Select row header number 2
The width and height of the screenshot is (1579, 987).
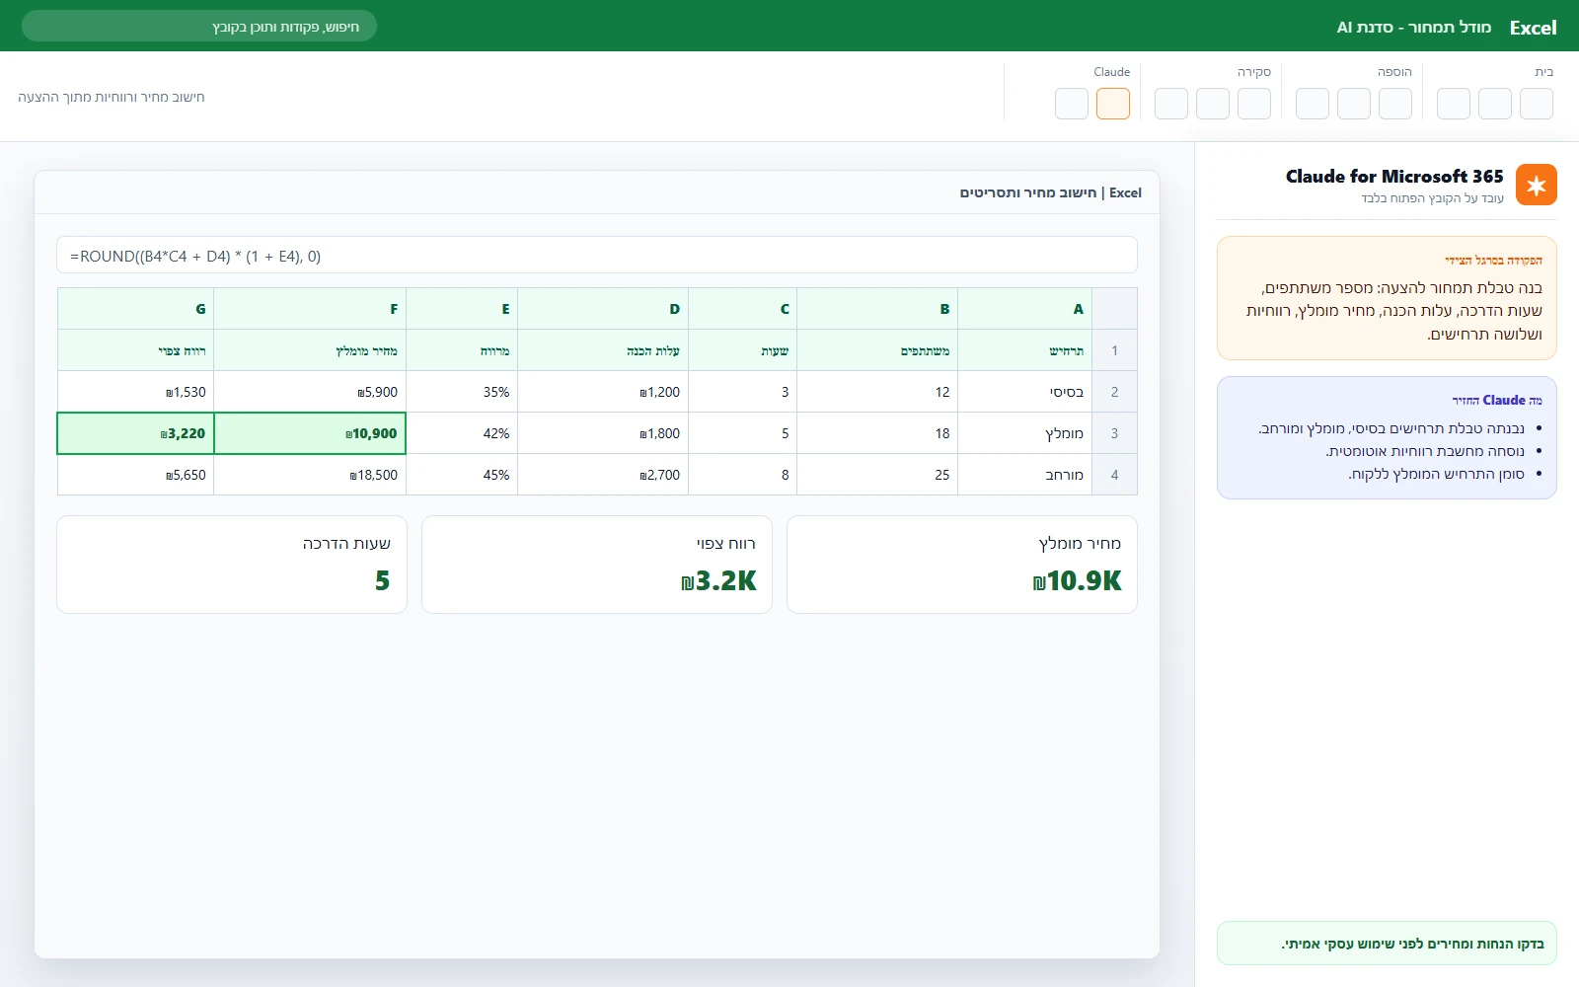point(1114,392)
